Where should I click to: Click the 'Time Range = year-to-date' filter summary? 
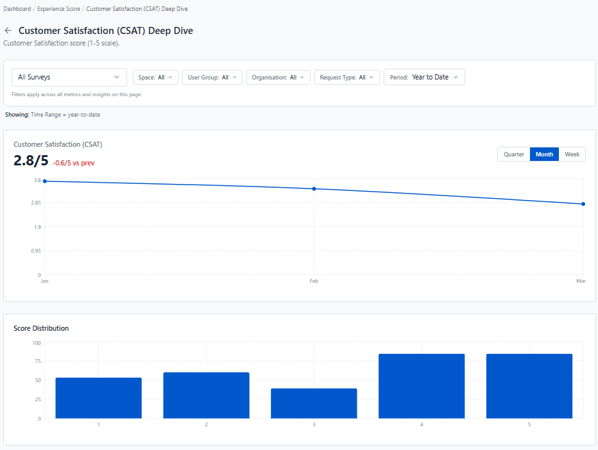(65, 115)
